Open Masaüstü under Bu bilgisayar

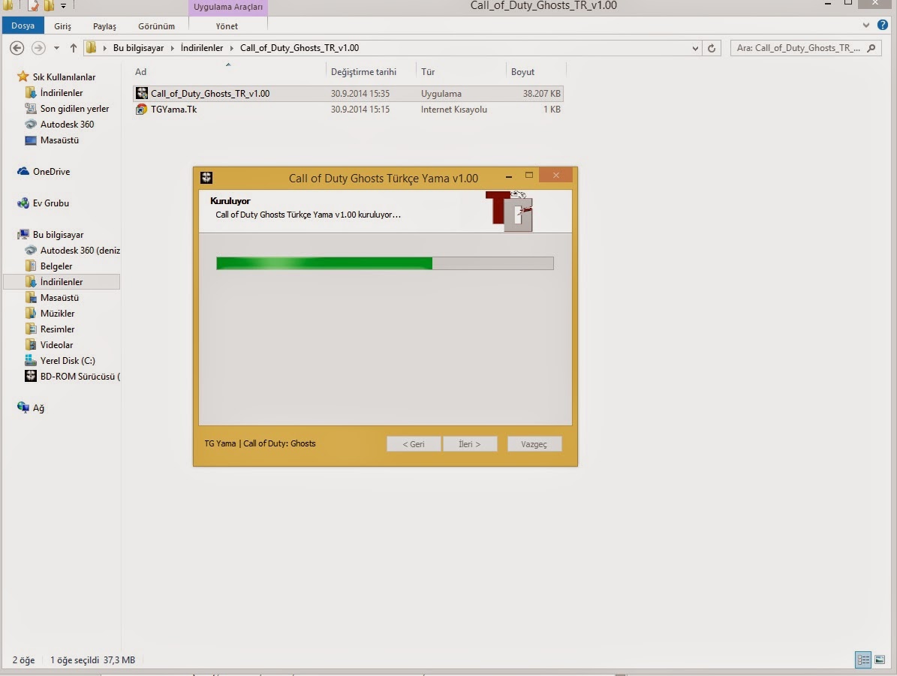click(59, 297)
